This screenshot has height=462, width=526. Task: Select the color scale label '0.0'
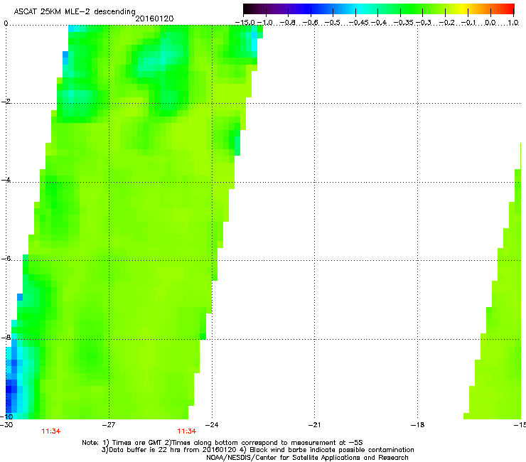[x=490, y=23]
